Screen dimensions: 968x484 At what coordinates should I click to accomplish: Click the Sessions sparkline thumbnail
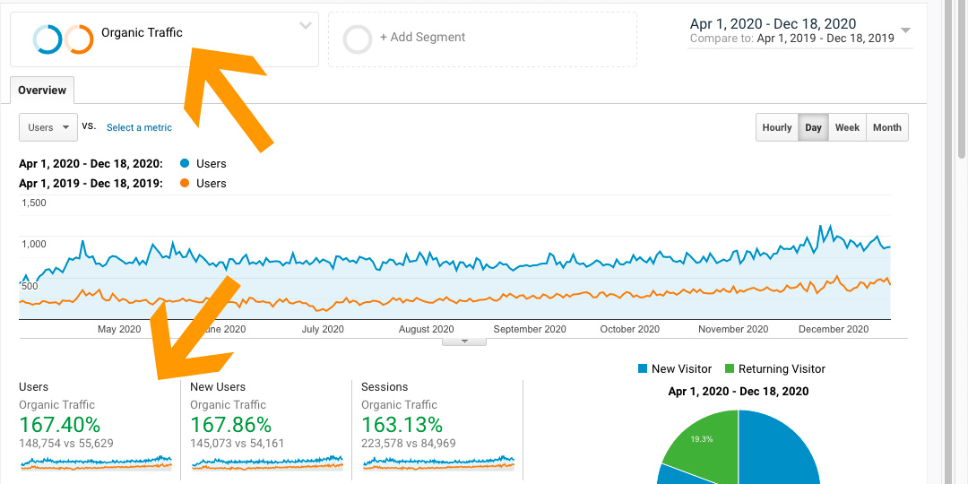tap(438, 462)
